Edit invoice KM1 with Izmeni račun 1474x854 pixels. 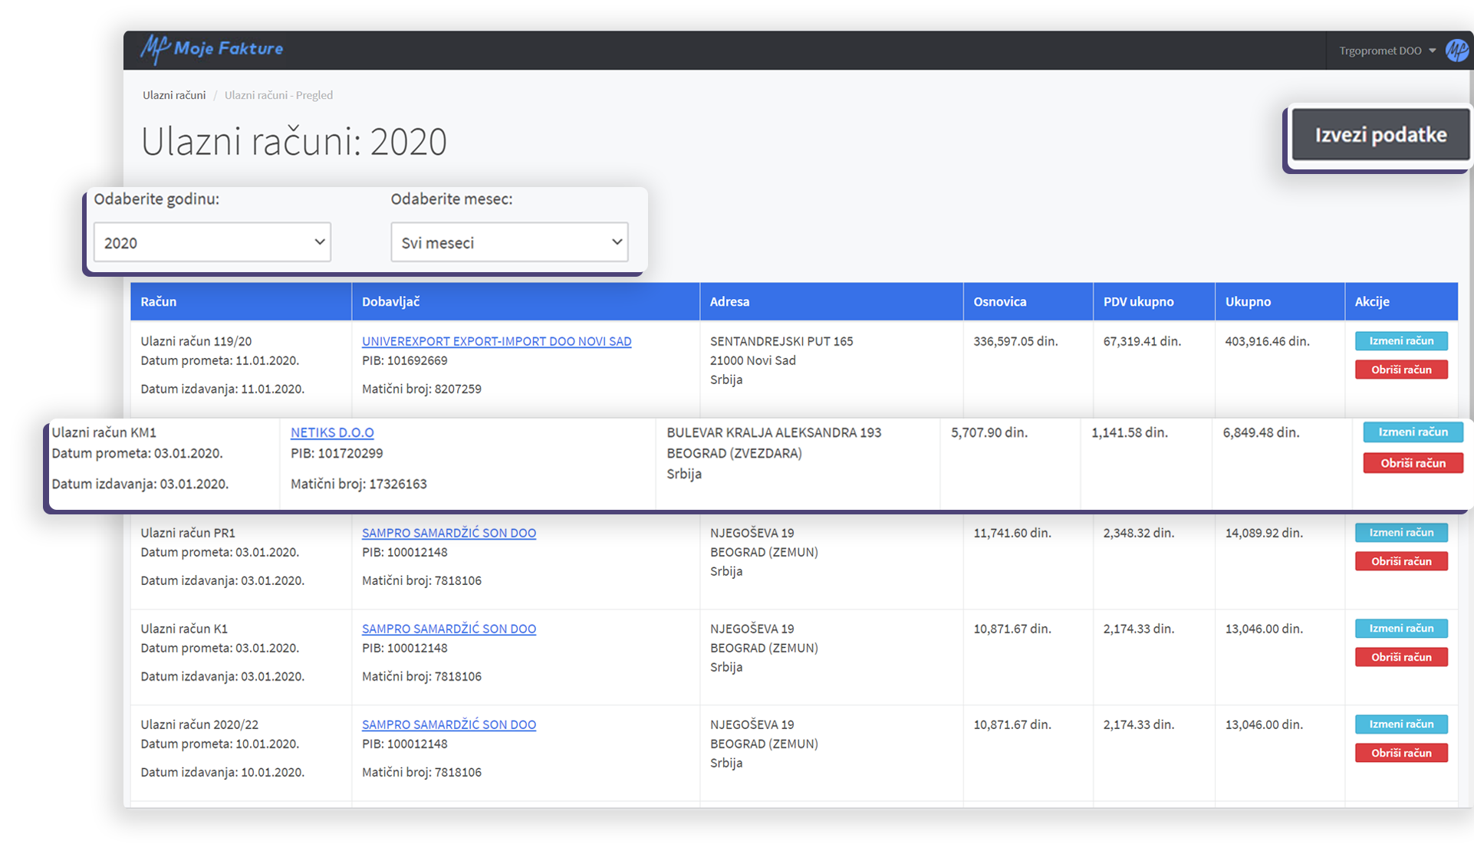[x=1413, y=432]
